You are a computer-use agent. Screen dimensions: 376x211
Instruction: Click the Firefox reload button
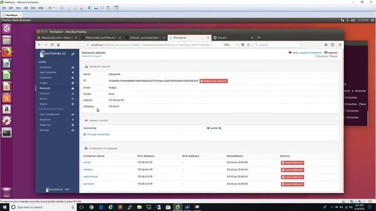tap(52, 45)
